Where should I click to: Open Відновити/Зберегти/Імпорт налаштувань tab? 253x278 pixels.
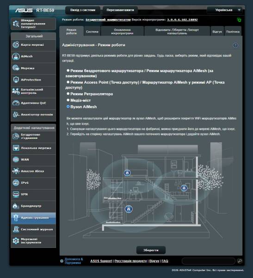click(177, 32)
